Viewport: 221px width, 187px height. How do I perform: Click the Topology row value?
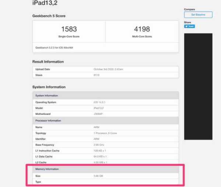coord(105,133)
